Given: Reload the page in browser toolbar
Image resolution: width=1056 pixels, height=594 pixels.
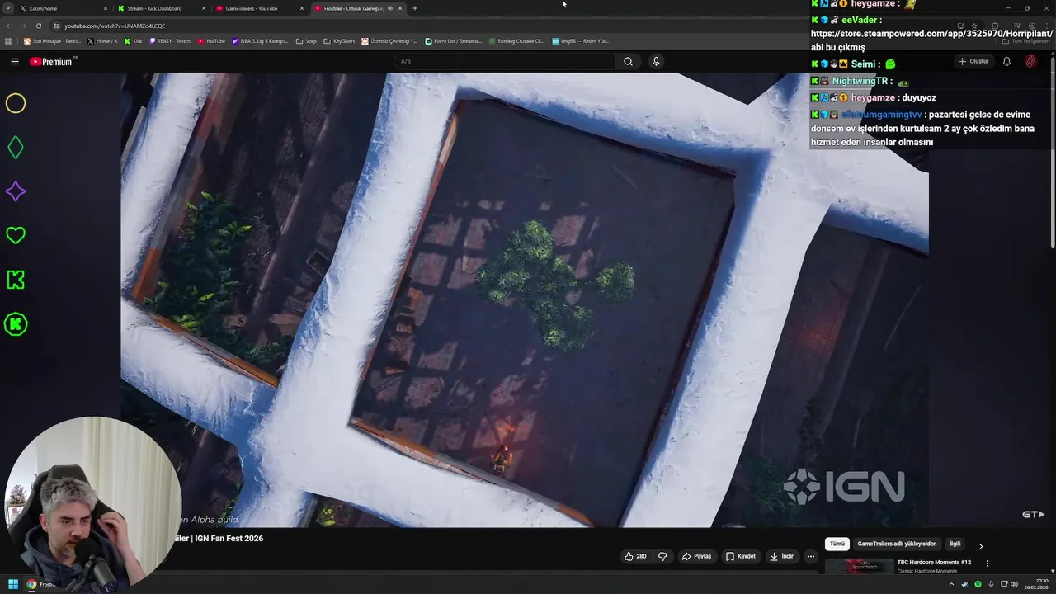Looking at the screenshot, I should tap(38, 26).
